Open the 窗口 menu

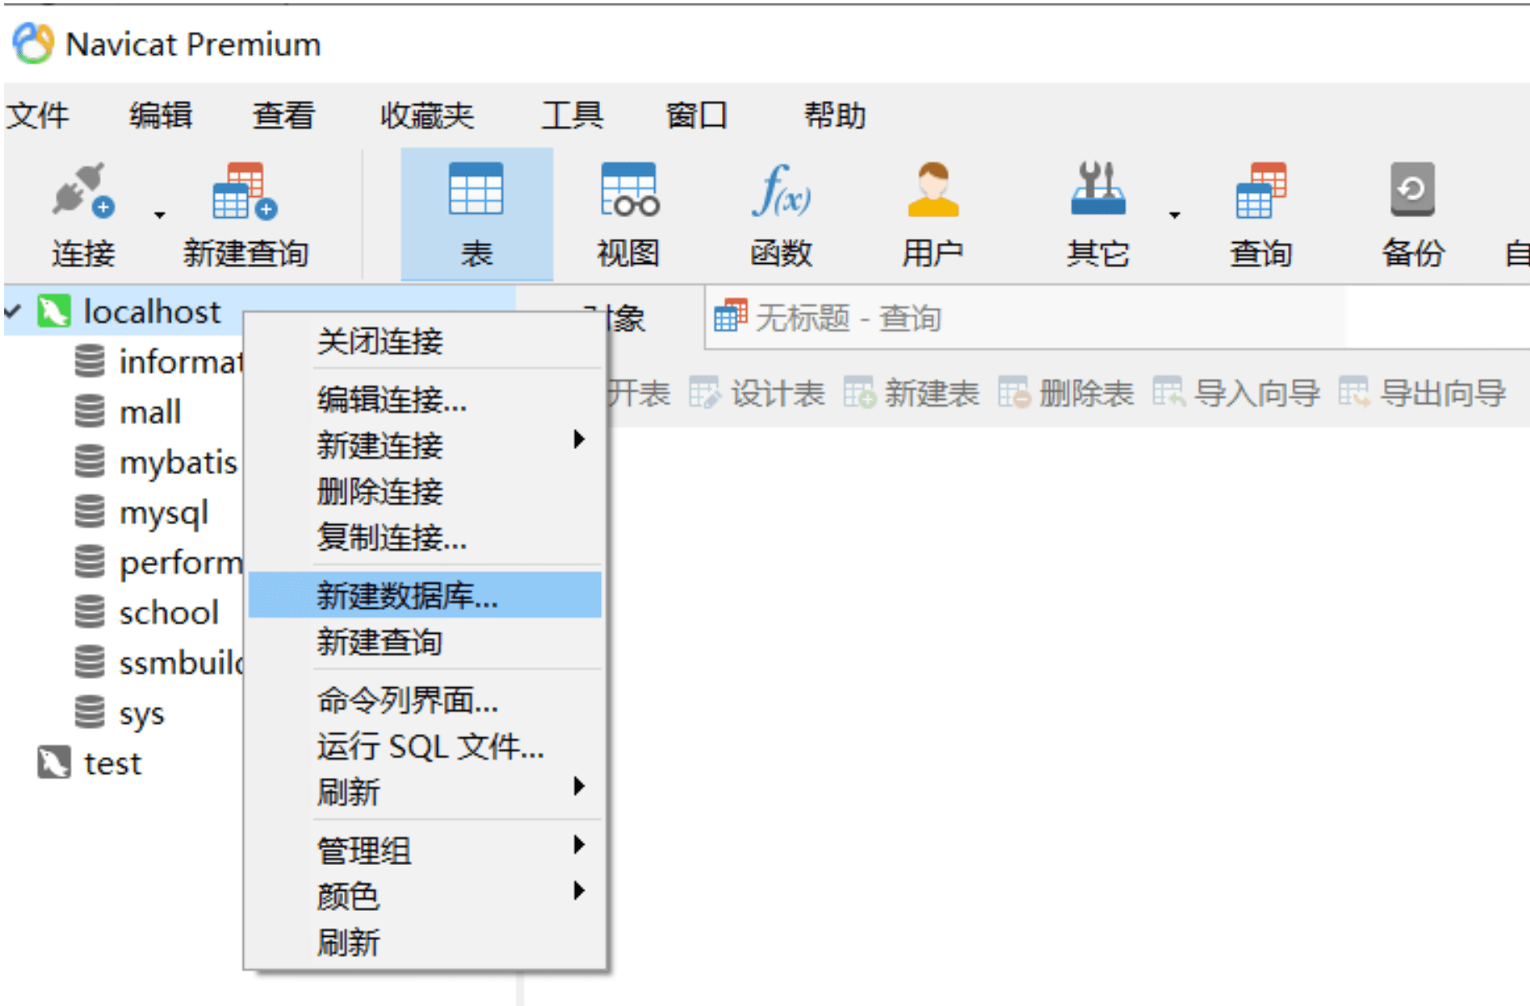coord(697,115)
